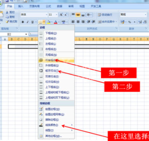Click the Orientation text-angle button
The height and width of the screenshot is (141, 149).
pyautogui.click(x=88, y=15)
